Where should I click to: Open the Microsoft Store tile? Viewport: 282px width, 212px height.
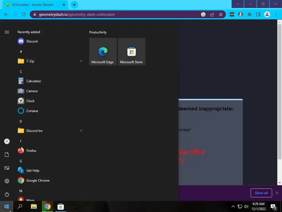131,52
